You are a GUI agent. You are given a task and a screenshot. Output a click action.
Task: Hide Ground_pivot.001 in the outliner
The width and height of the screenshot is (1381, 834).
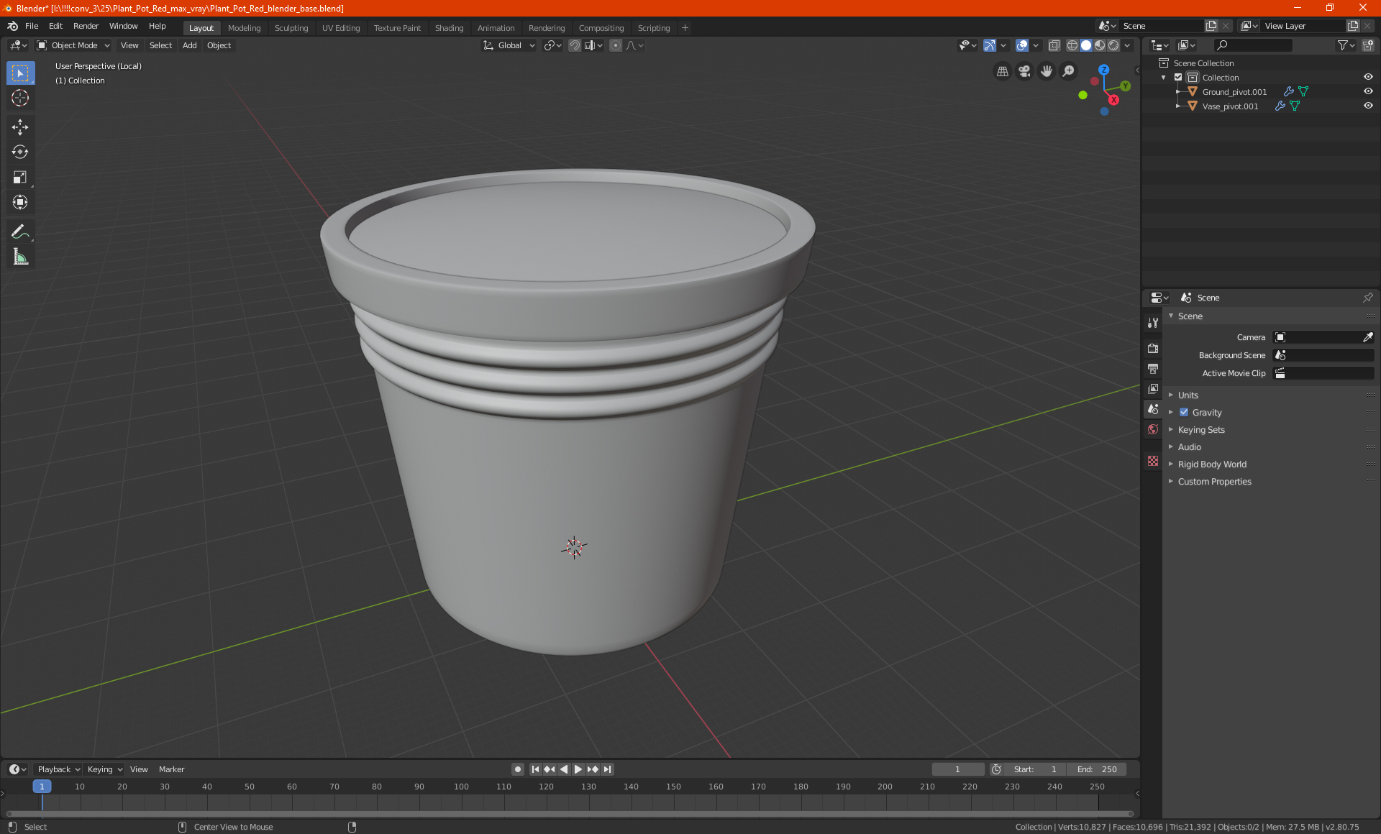(1368, 91)
